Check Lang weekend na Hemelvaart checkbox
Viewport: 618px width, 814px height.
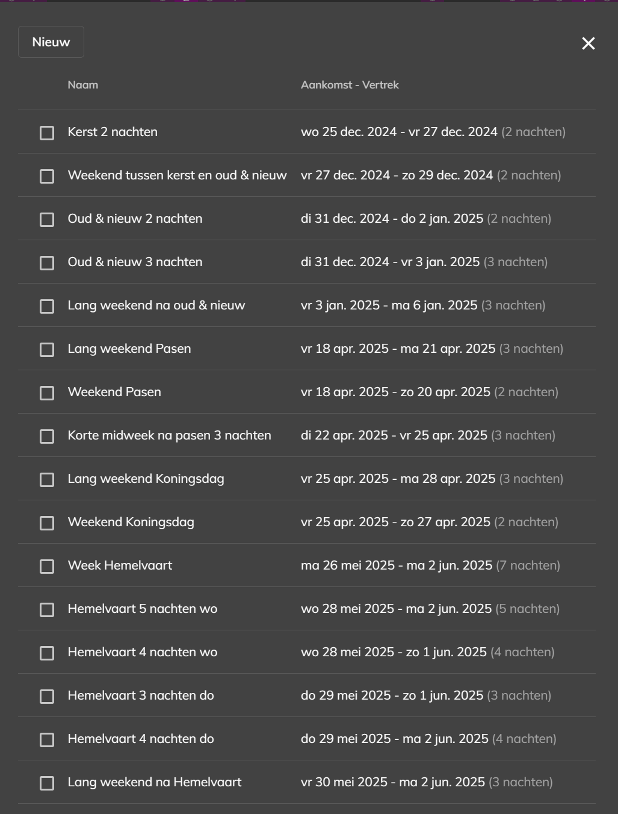(x=47, y=783)
